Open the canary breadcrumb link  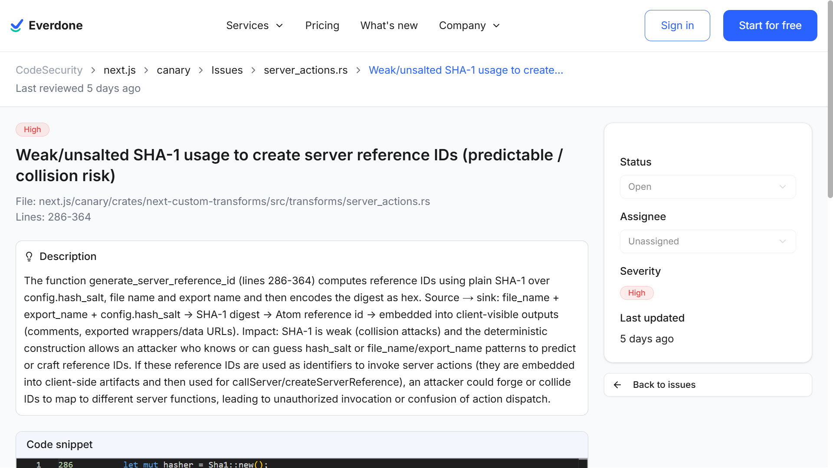pyautogui.click(x=173, y=70)
